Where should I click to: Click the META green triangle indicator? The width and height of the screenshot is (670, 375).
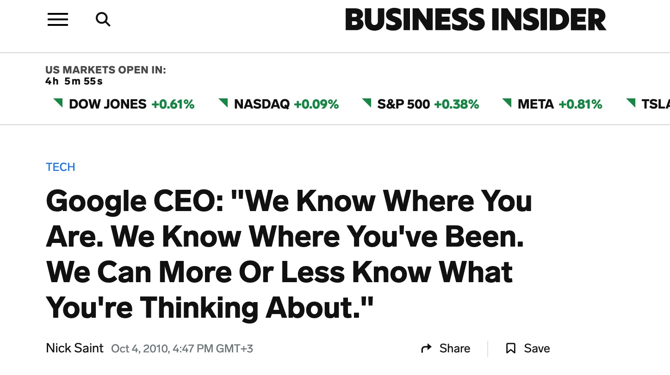click(x=507, y=103)
